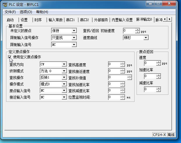This screenshot has height=143, width=181.
Task: Increase the origin return speed value
Action: tap(159, 62)
